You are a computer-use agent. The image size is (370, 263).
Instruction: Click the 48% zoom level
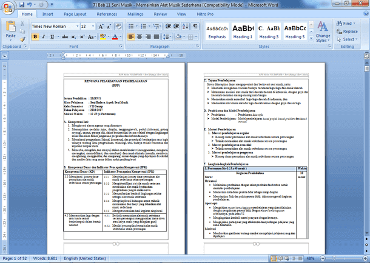311,259
